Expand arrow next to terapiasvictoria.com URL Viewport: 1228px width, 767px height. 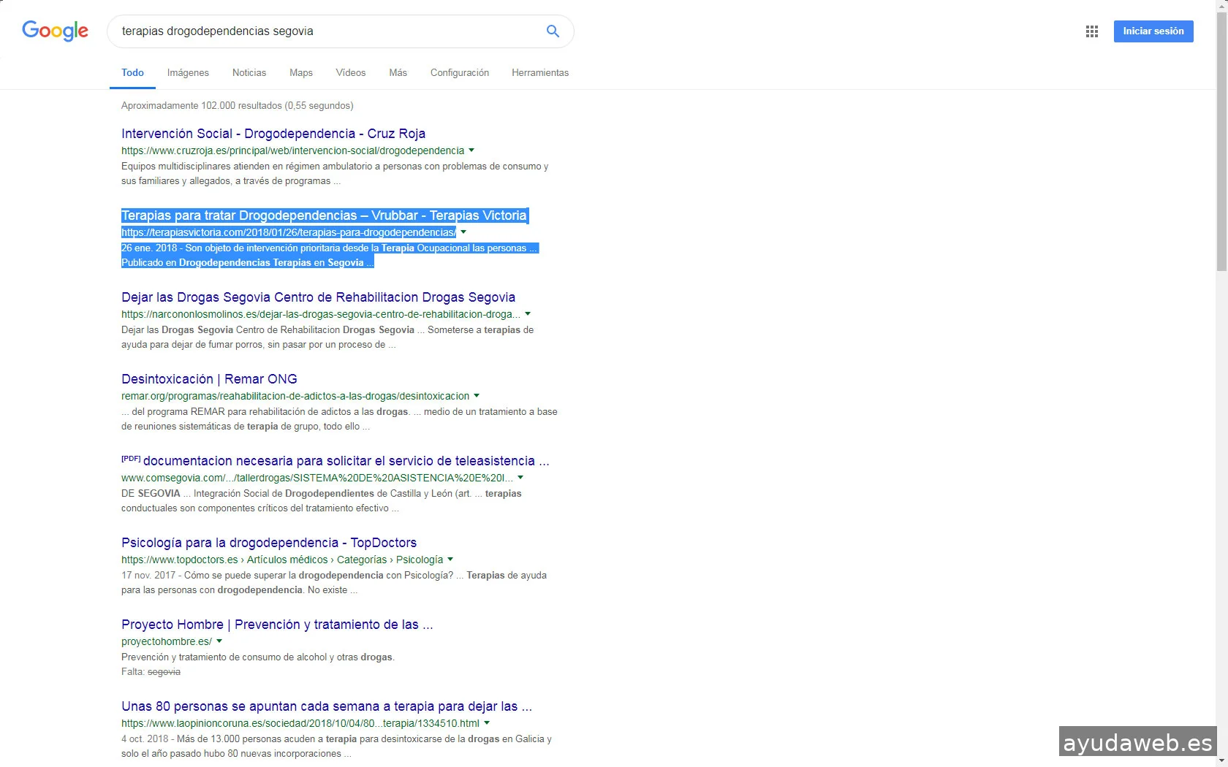pyautogui.click(x=463, y=232)
